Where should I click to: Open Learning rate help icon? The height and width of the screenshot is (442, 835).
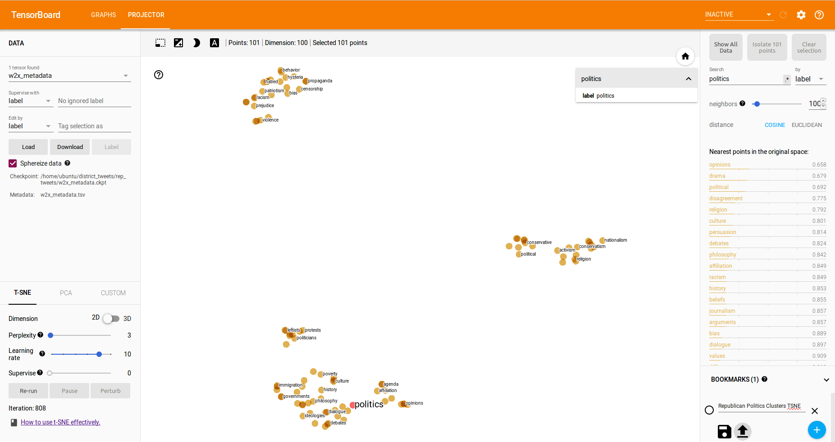(x=42, y=354)
